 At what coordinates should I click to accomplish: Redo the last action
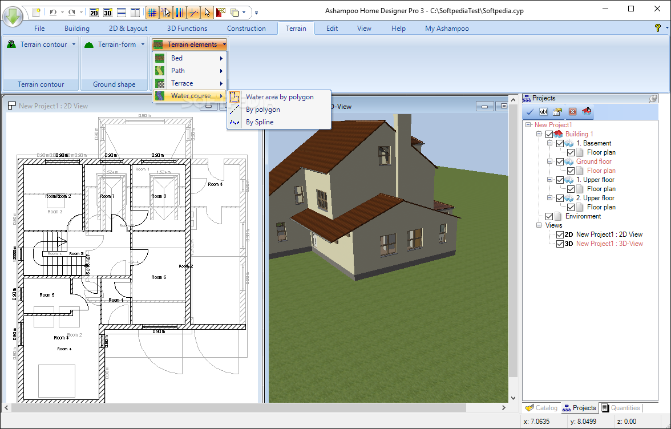point(72,13)
